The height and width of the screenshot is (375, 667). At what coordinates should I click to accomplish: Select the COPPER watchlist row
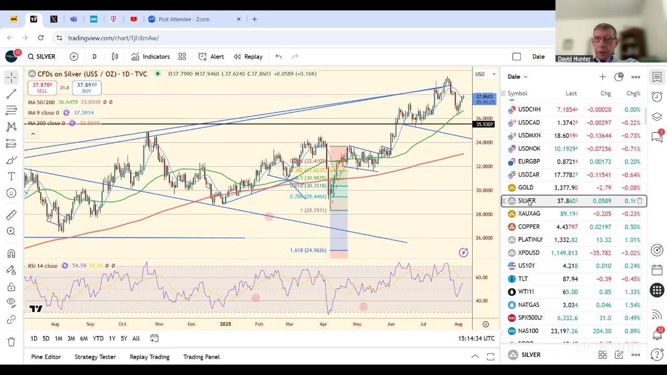(574, 227)
